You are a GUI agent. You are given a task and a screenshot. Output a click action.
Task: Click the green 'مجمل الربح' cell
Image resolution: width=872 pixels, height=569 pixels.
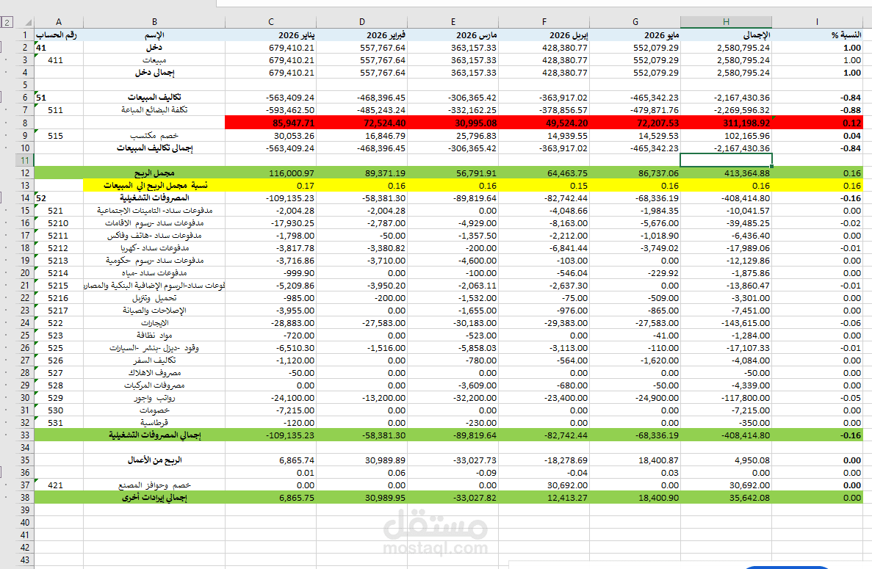154,173
